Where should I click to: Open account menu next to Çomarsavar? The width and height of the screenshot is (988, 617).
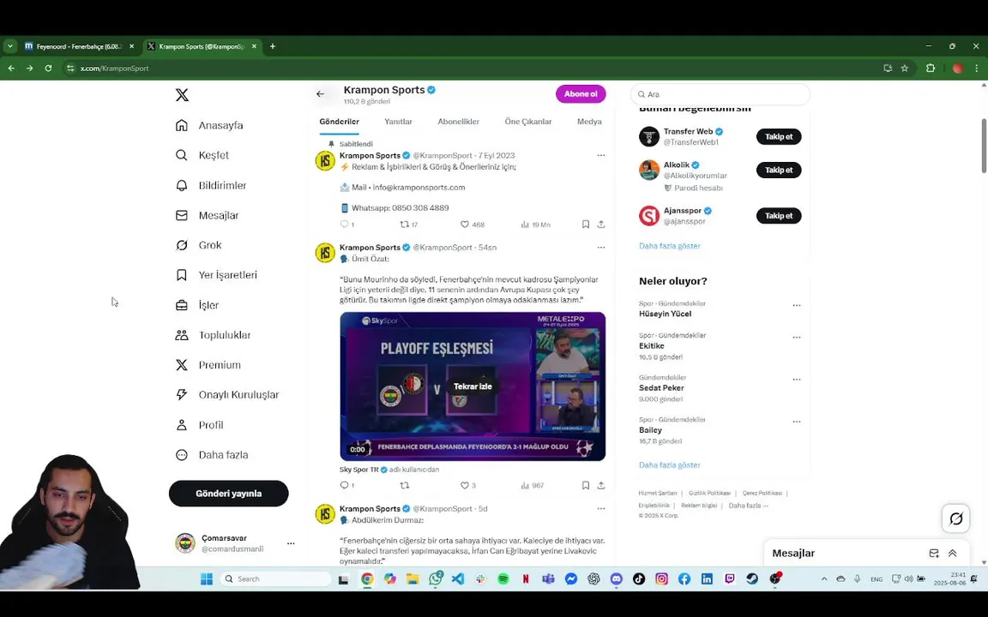pyautogui.click(x=291, y=543)
